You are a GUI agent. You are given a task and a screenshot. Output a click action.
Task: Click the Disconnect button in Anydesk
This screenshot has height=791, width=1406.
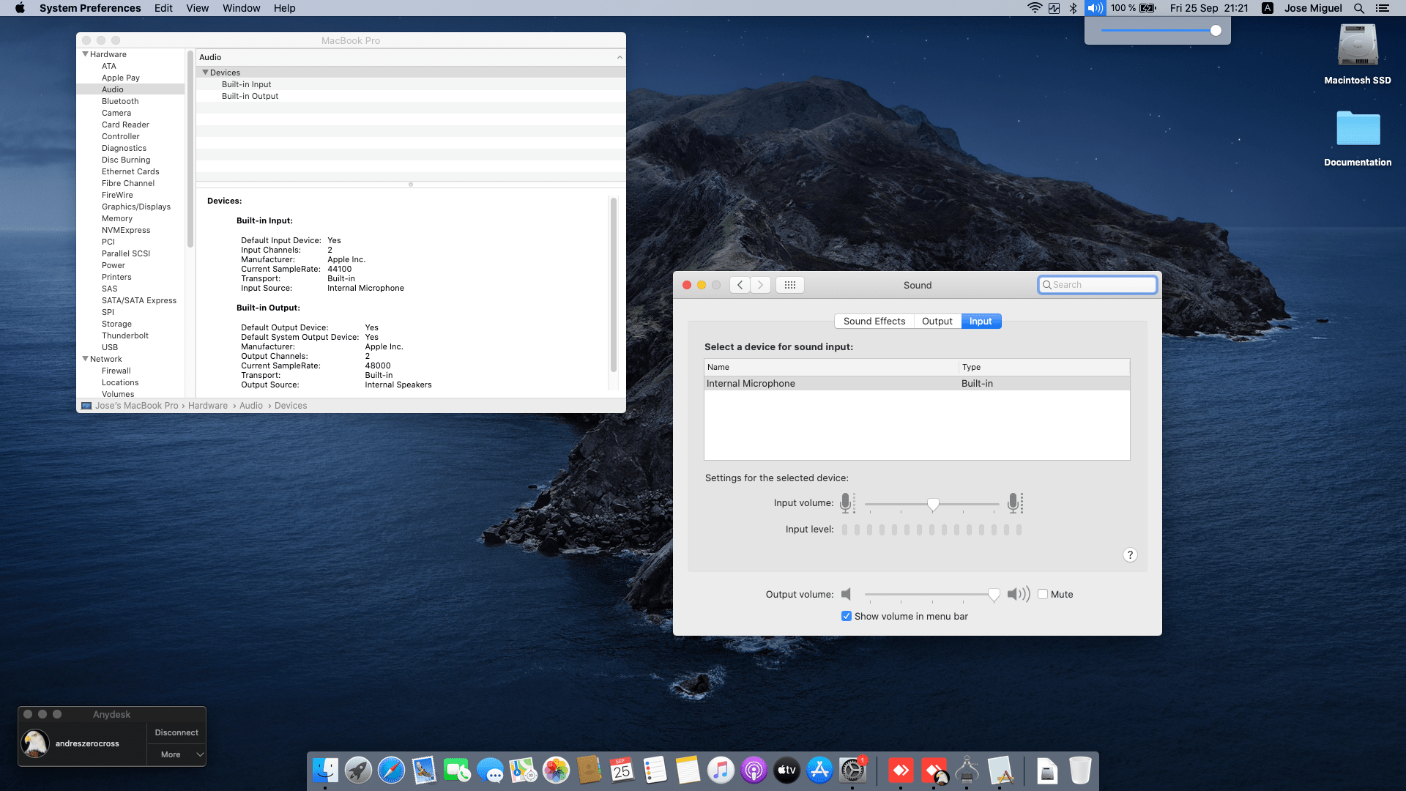[x=176, y=732]
